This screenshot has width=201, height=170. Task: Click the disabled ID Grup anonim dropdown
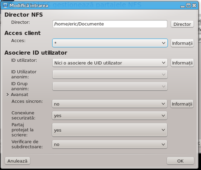pyautogui.click(x=110, y=86)
